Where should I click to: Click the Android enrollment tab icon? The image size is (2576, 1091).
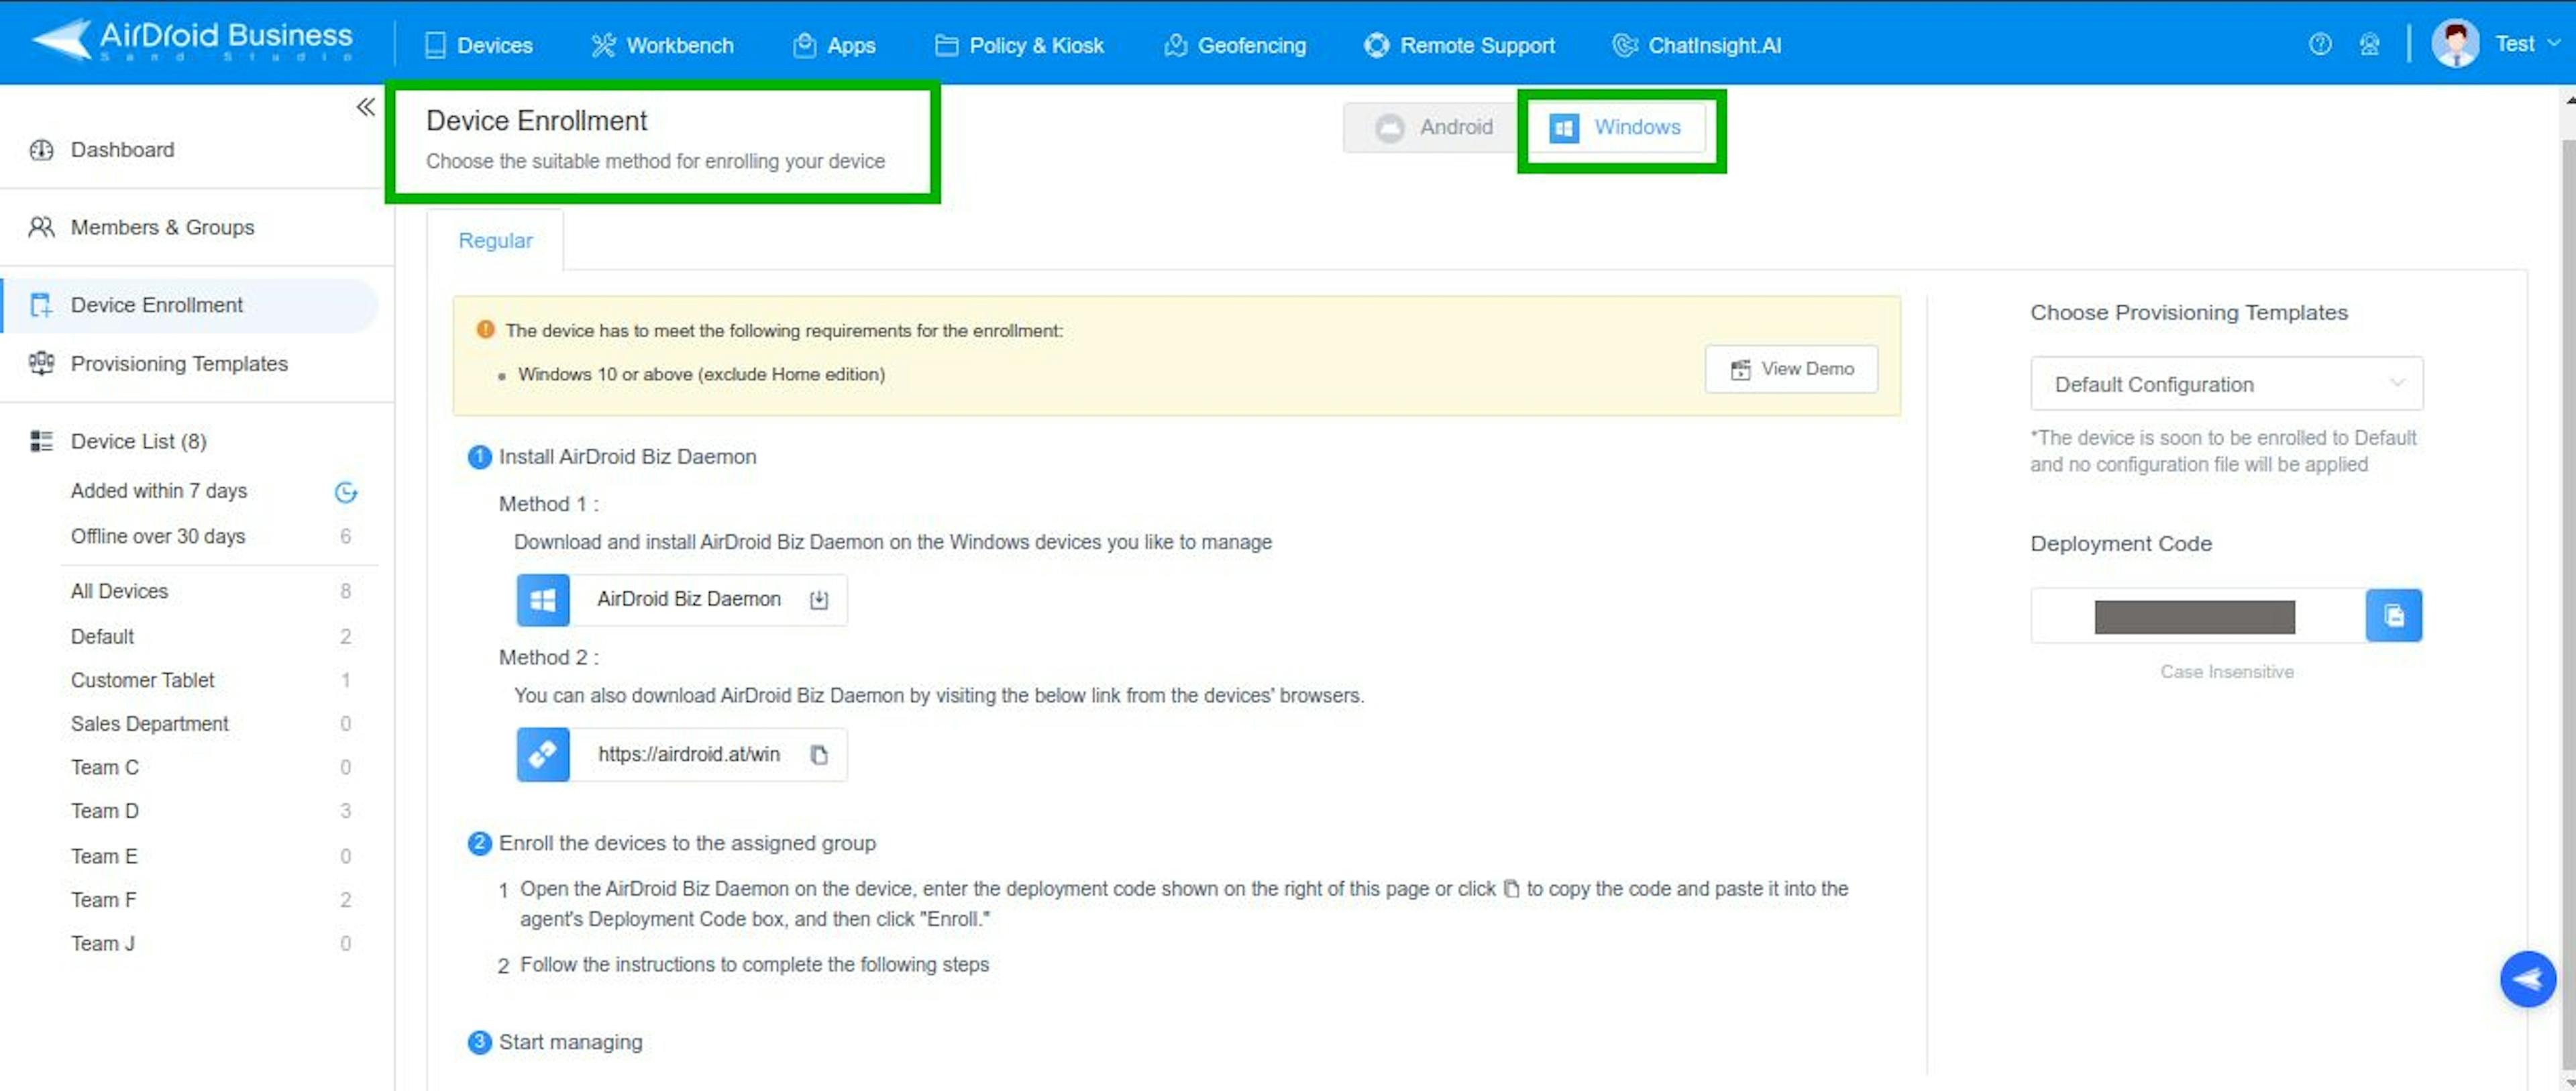tap(1393, 127)
